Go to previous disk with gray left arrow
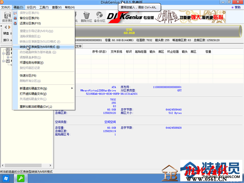This screenshot has height=183, width=244. click(6, 27)
